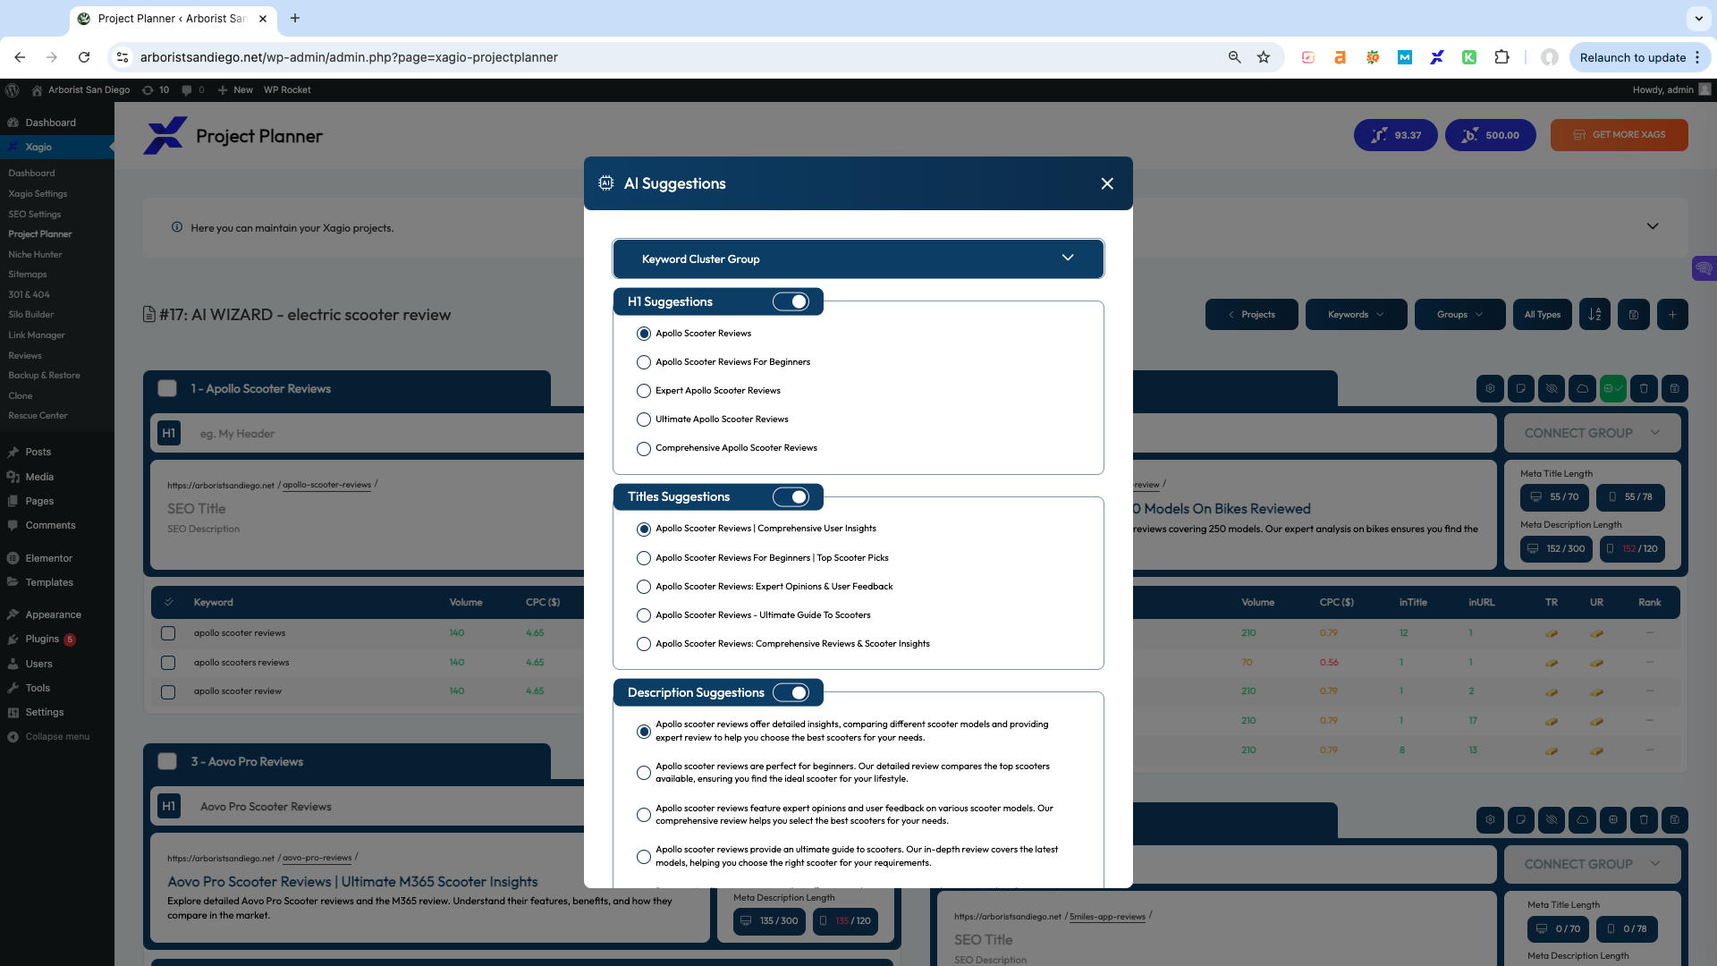Viewport: 1717px width, 966px height.
Task: Open the Groups dropdown button
Action: click(x=1459, y=314)
